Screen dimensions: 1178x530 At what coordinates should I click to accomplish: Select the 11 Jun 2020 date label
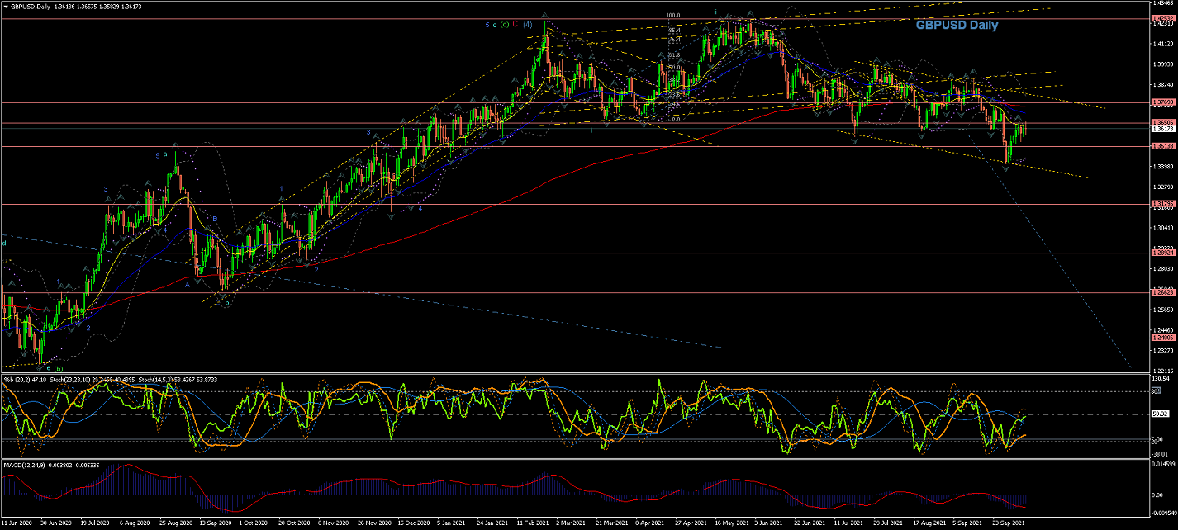click(x=17, y=523)
